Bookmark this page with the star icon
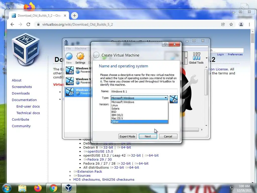 pos(231,24)
